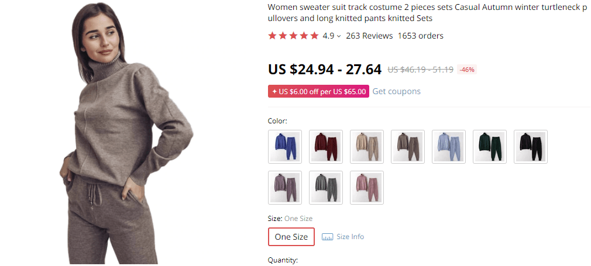Select the mauve purple suit color
Viewport: 591px width, 266px height.
click(285, 188)
